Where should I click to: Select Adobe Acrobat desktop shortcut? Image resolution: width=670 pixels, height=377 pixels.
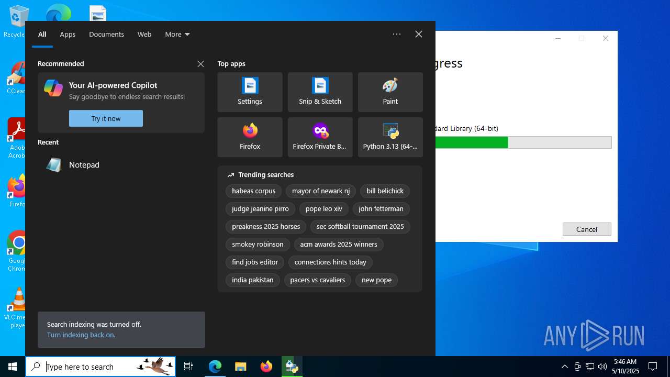click(x=16, y=138)
